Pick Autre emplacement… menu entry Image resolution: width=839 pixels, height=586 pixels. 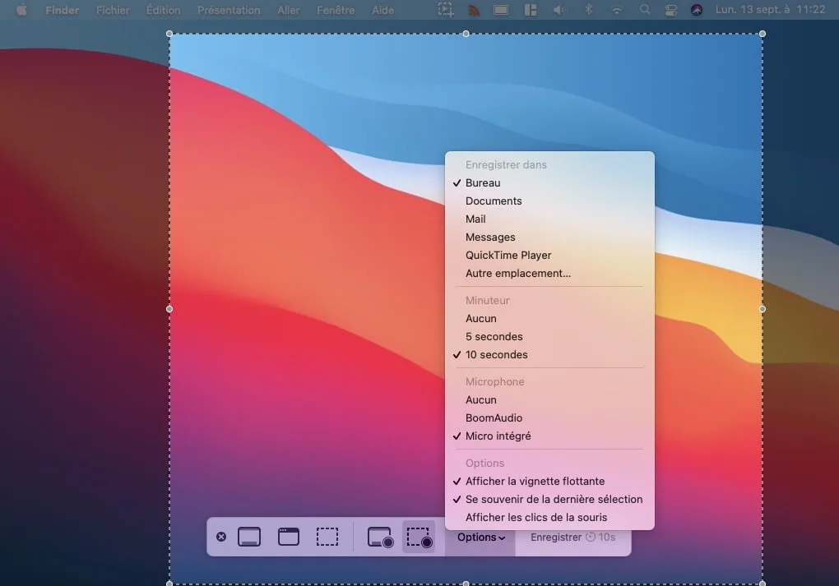pyautogui.click(x=549, y=273)
